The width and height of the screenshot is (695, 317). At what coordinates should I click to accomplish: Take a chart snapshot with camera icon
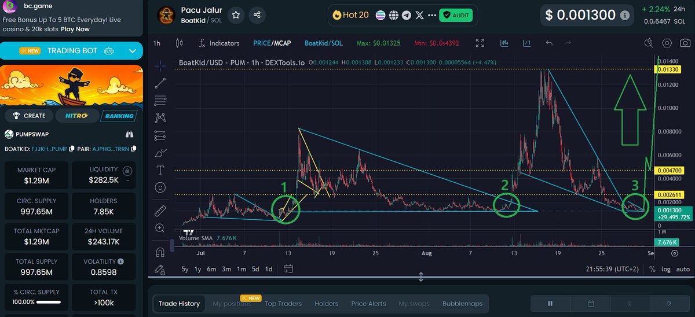(686, 43)
